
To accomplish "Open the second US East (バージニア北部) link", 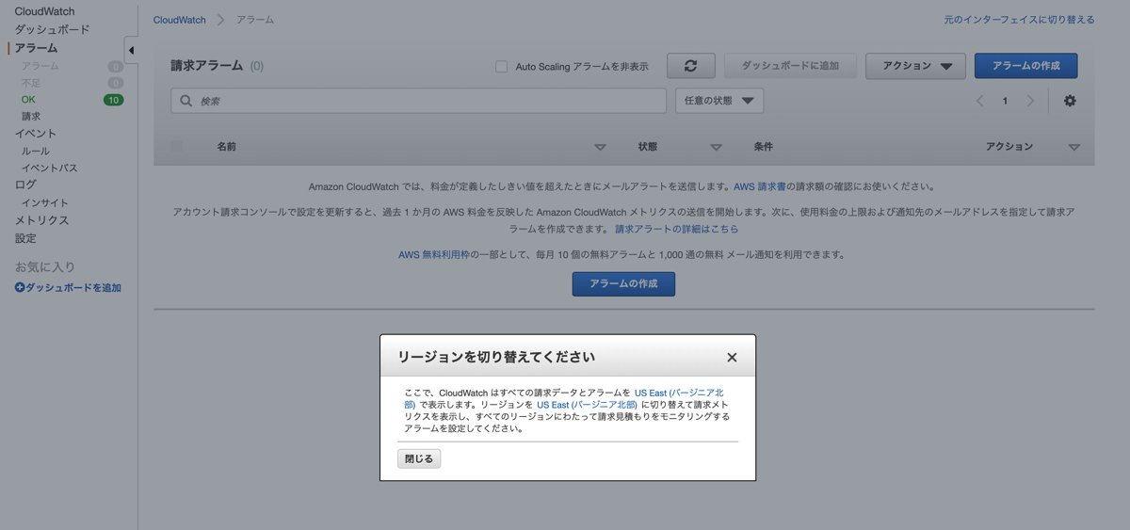I will click(587, 404).
